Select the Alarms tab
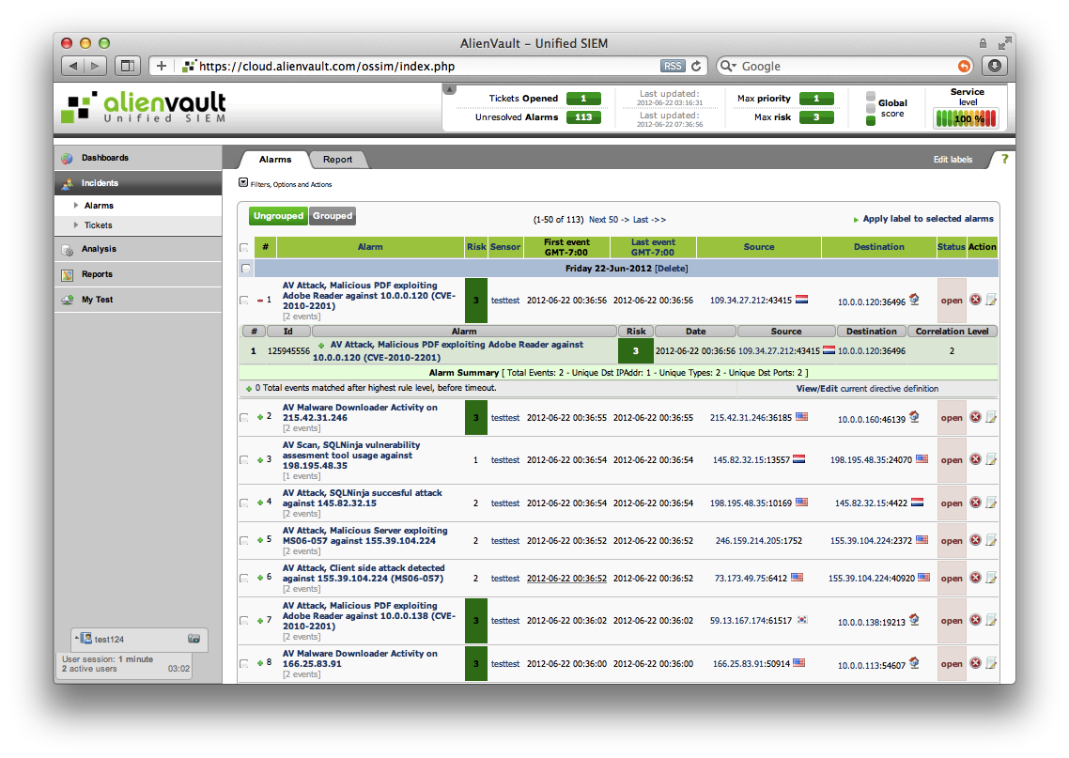The height and width of the screenshot is (758, 1069). point(274,160)
